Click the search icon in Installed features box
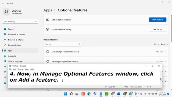172x97 pixels. coord(79,44)
